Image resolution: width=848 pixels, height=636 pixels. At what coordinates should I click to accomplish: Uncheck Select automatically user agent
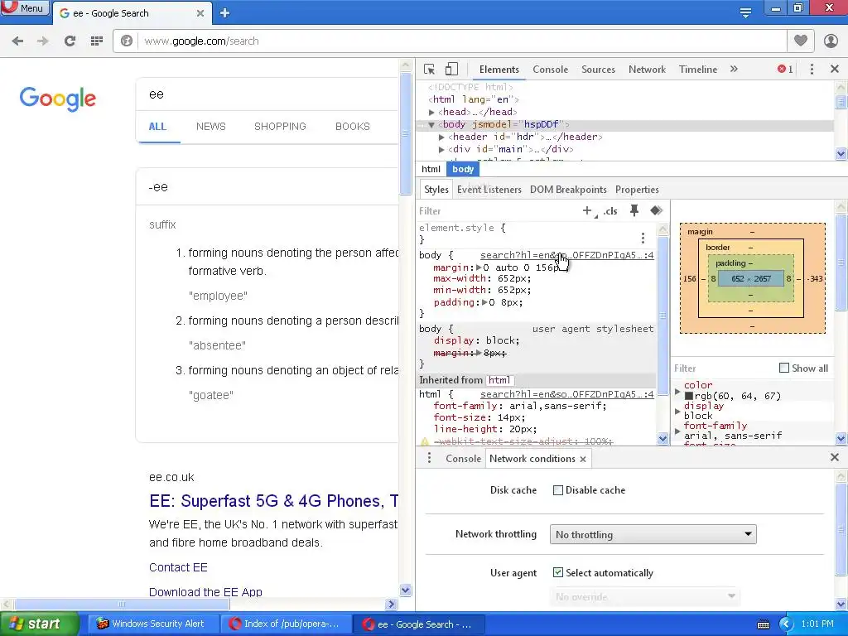click(x=558, y=573)
